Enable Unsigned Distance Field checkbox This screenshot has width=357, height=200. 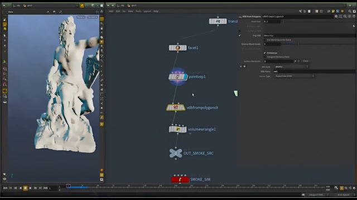[265, 57]
